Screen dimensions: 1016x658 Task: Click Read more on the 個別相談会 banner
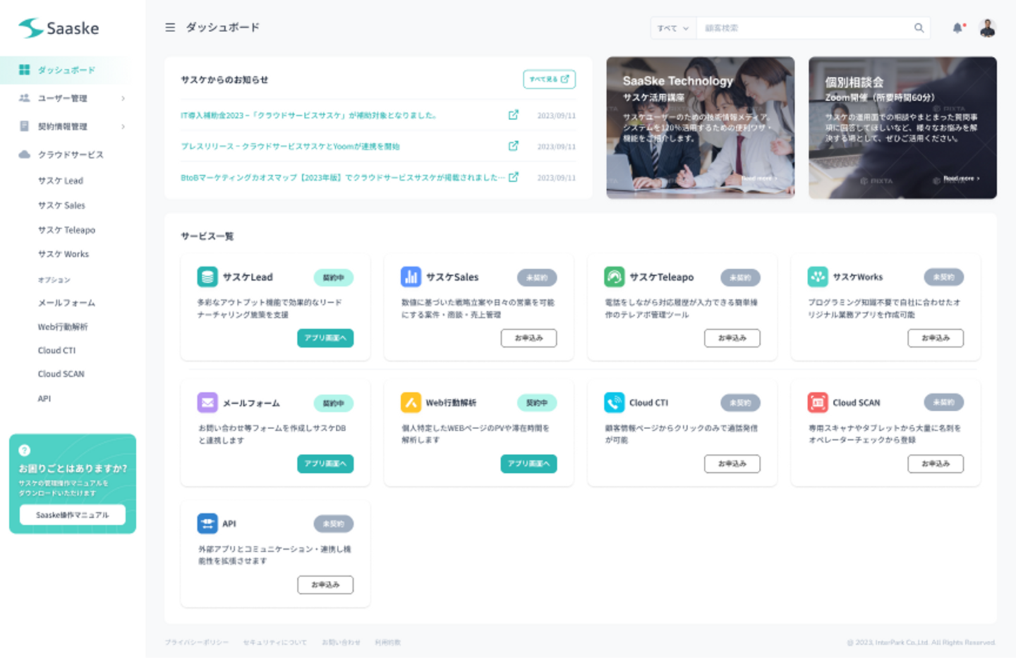(x=961, y=178)
